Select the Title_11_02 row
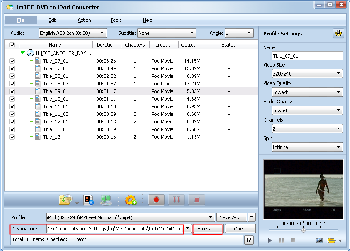This screenshot has height=251, width=350. pos(132,114)
